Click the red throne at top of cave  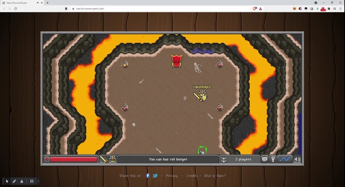[x=177, y=61]
